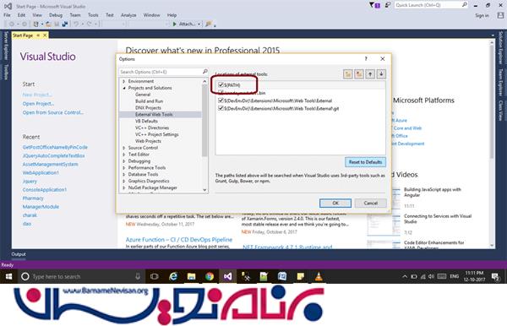Select Build and Run in the tree
The height and width of the screenshot is (326, 507).
(149, 101)
